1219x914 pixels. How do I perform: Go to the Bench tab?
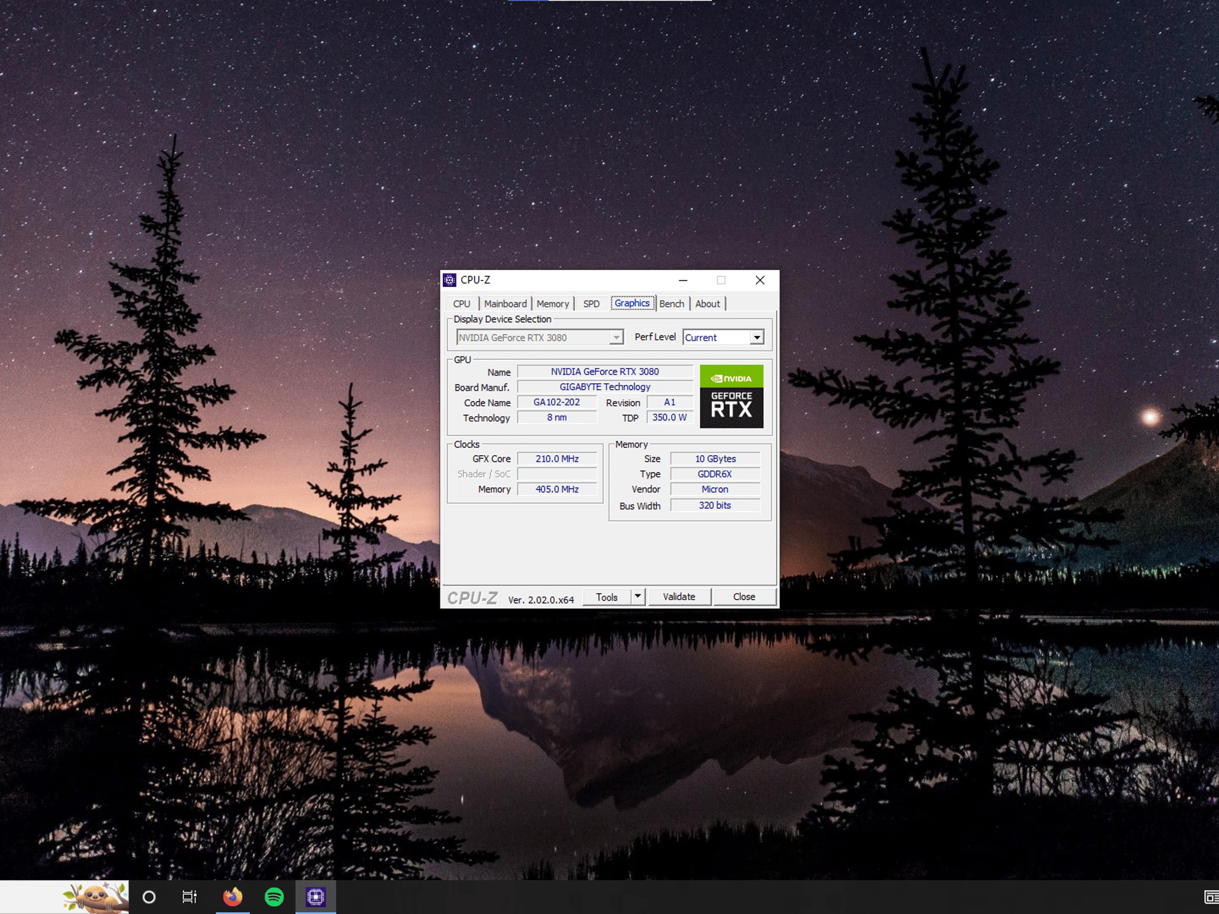click(672, 303)
